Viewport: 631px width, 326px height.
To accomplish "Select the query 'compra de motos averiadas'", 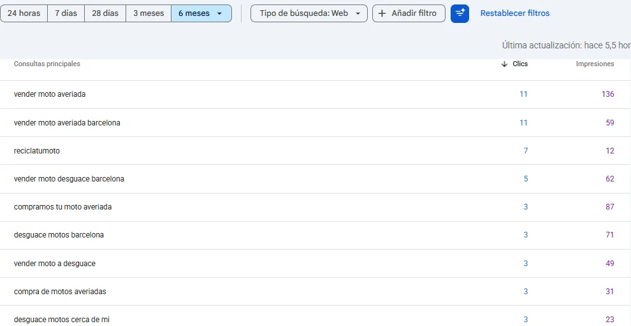I will coord(60,292).
